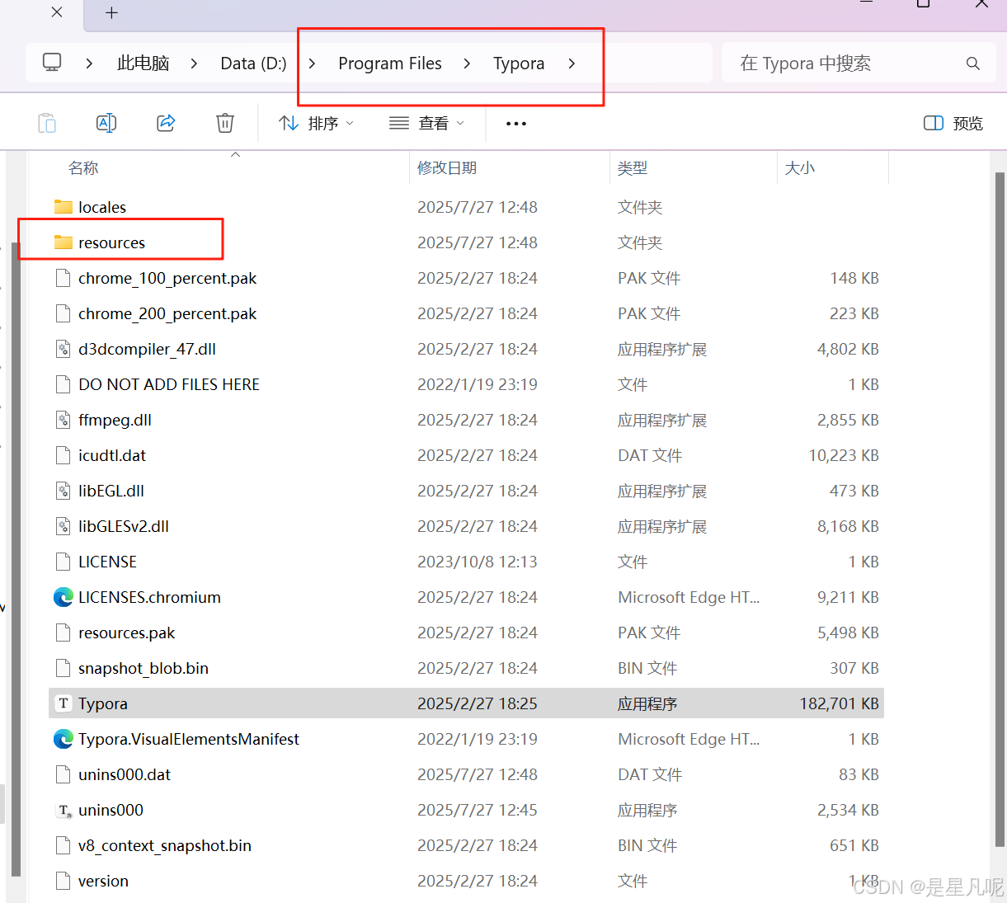This screenshot has height=903, width=1007.
Task: Click the LICENSE file icon
Action: [x=63, y=562]
